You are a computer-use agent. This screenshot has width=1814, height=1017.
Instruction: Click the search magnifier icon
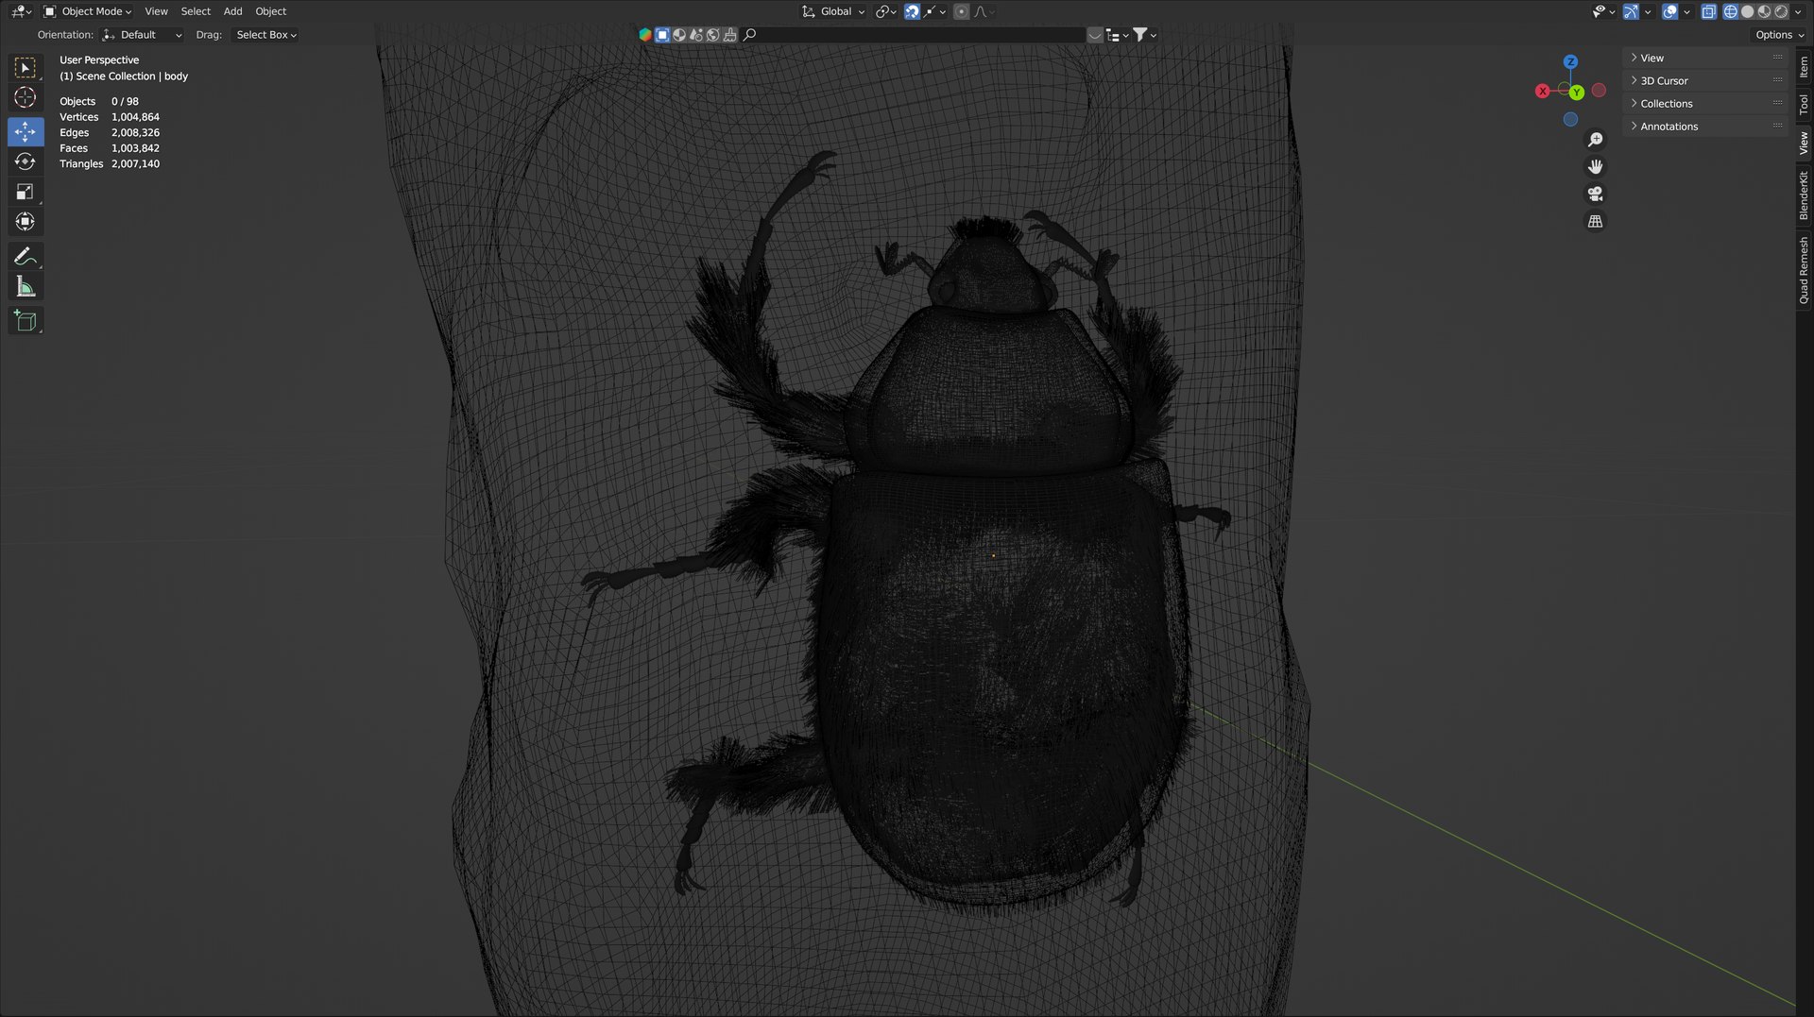click(x=750, y=35)
